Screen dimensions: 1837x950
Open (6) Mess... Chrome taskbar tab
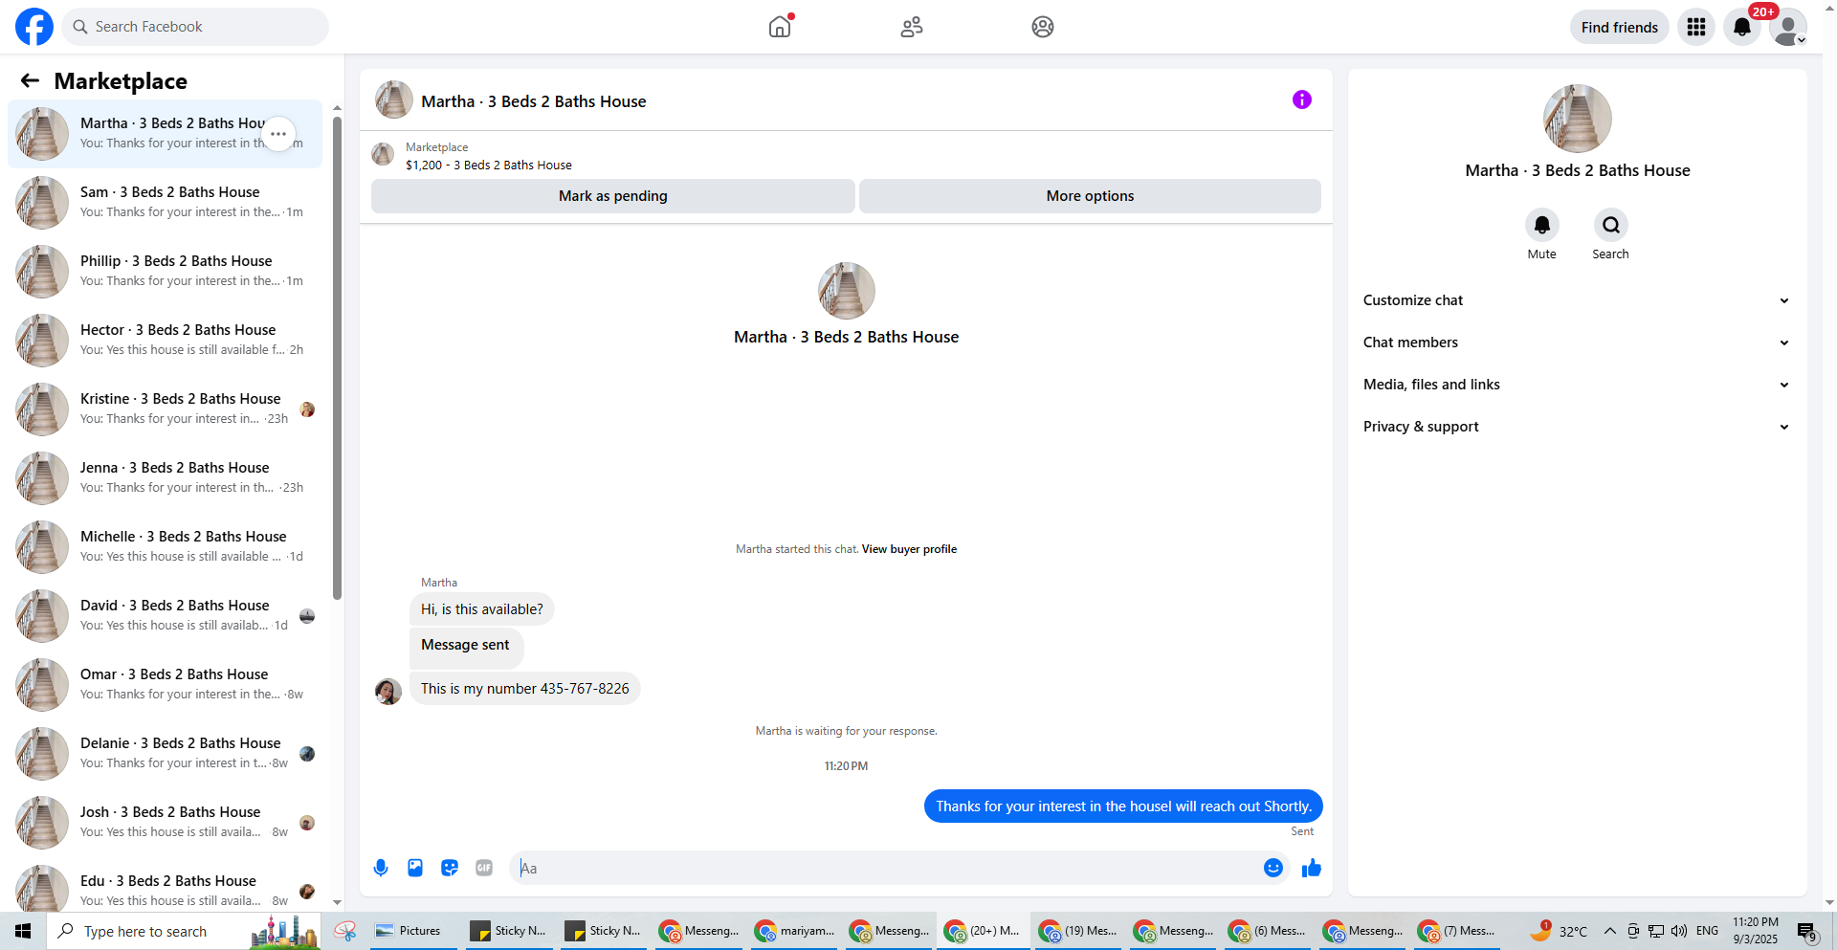pos(1269,931)
